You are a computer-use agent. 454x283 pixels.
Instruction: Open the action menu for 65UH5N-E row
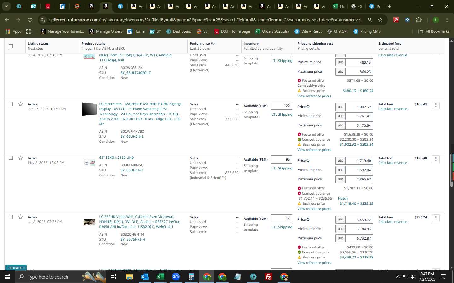[x=436, y=105]
